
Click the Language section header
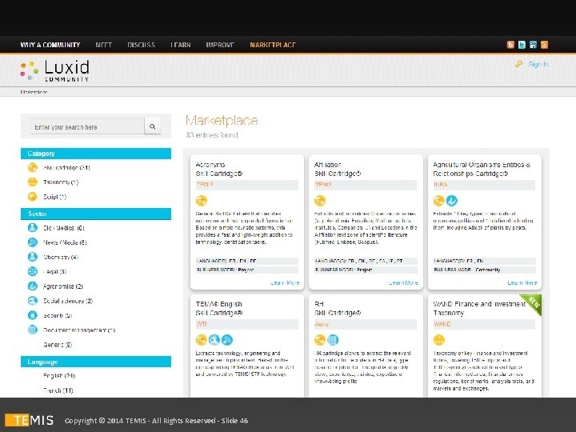tap(96, 362)
